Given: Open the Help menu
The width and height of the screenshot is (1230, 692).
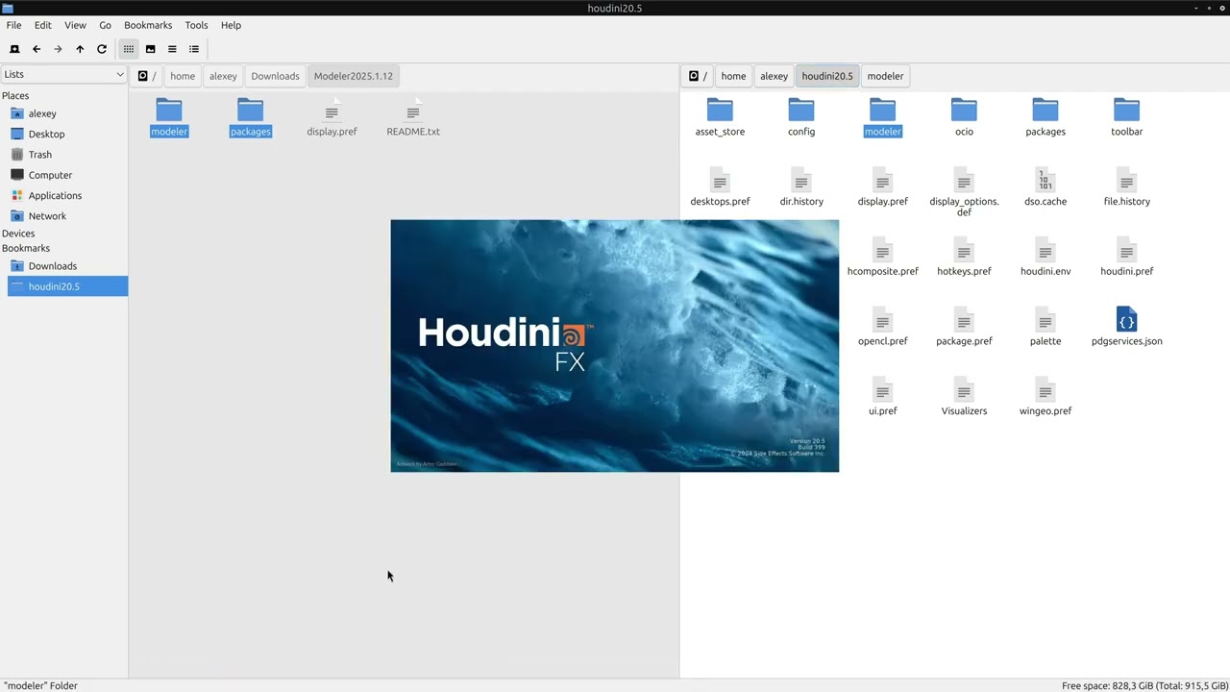Looking at the screenshot, I should [x=231, y=25].
